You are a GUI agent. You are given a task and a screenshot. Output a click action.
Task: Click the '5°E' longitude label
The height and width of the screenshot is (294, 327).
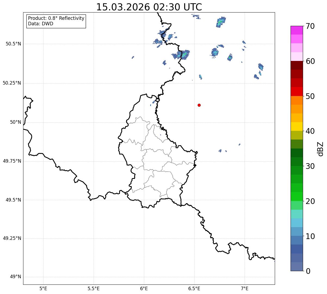point(43,288)
